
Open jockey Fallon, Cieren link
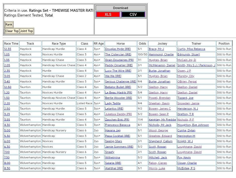click(158, 163)
